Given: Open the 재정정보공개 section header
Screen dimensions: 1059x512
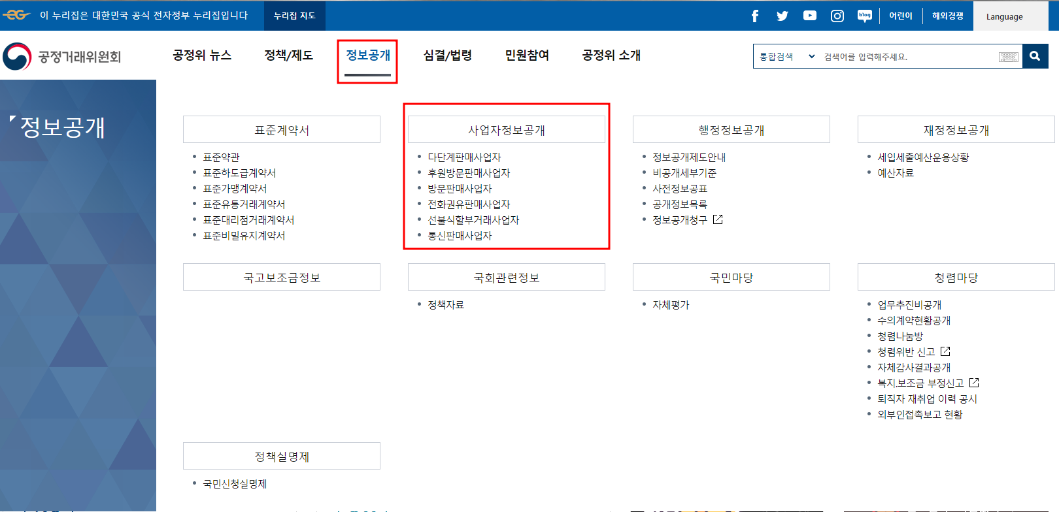Looking at the screenshot, I should pyautogui.click(x=956, y=129).
